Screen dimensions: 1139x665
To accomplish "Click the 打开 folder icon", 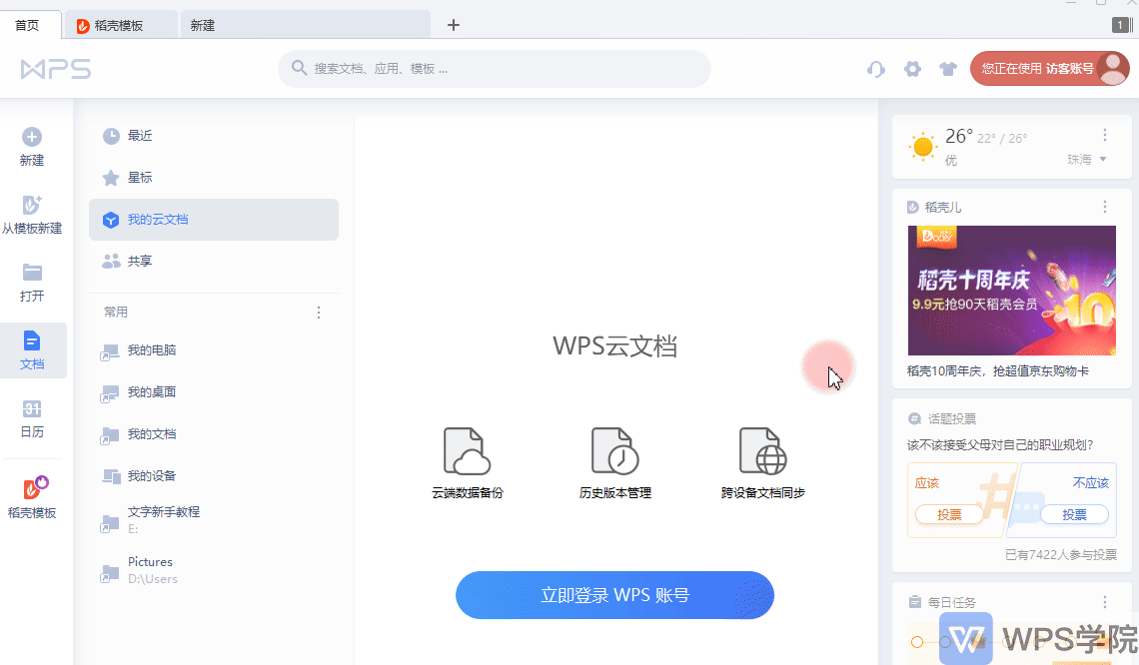I will pyautogui.click(x=32, y=273).
